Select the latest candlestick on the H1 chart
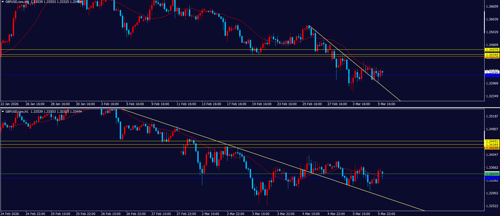This screenshot has width=500, height=216. [383, 173]
